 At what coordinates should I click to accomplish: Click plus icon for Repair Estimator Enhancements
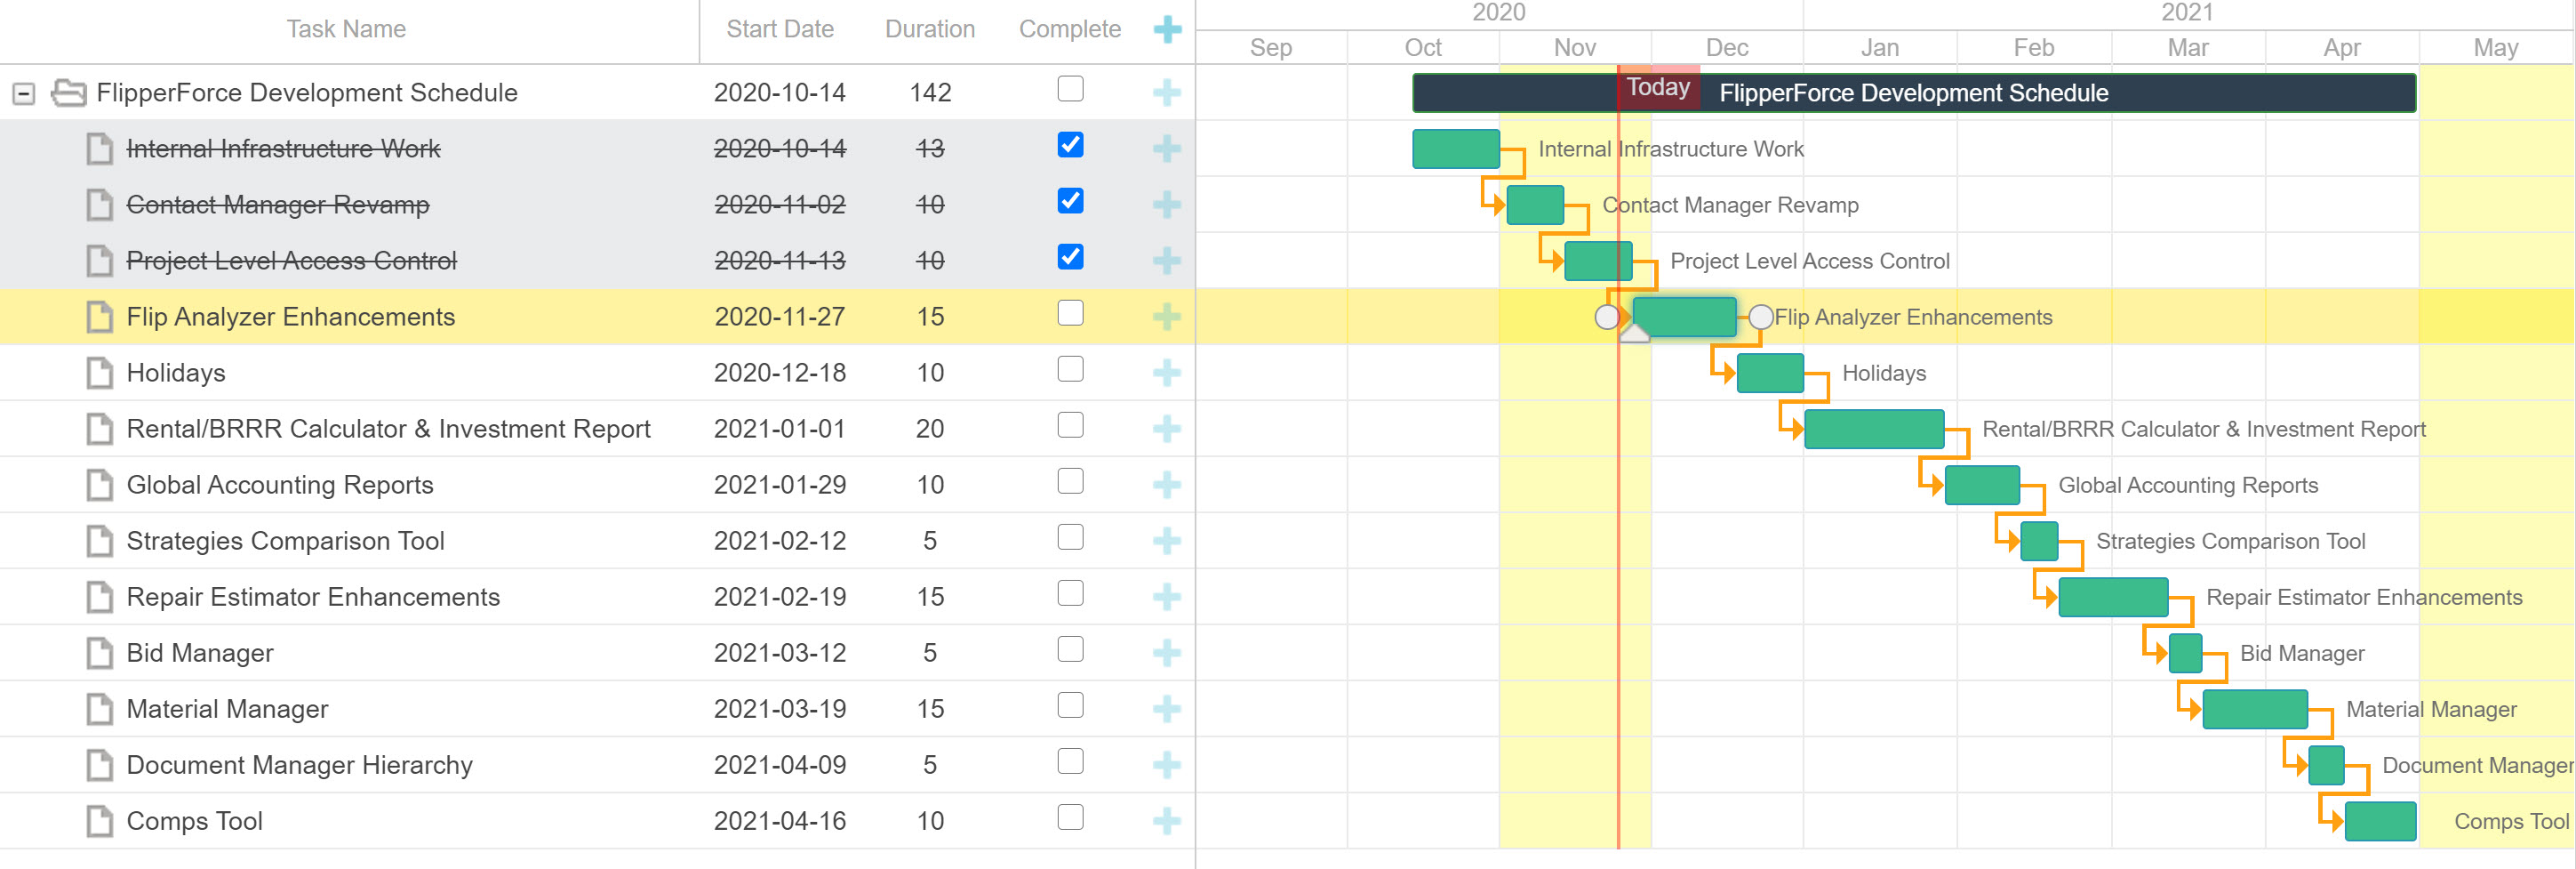point(1167,598)
